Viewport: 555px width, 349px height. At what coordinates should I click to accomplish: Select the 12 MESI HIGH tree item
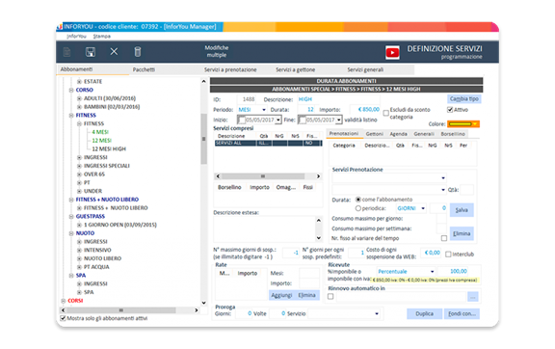pos(109,149)
